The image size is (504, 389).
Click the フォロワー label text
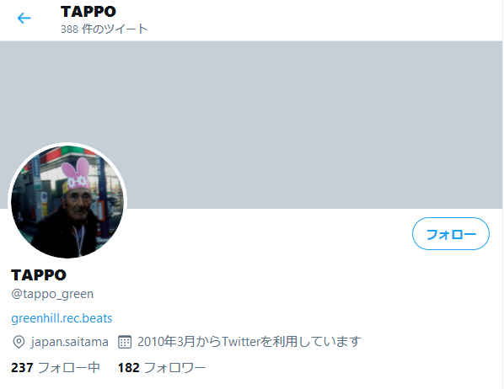click(x=174, y=368)
